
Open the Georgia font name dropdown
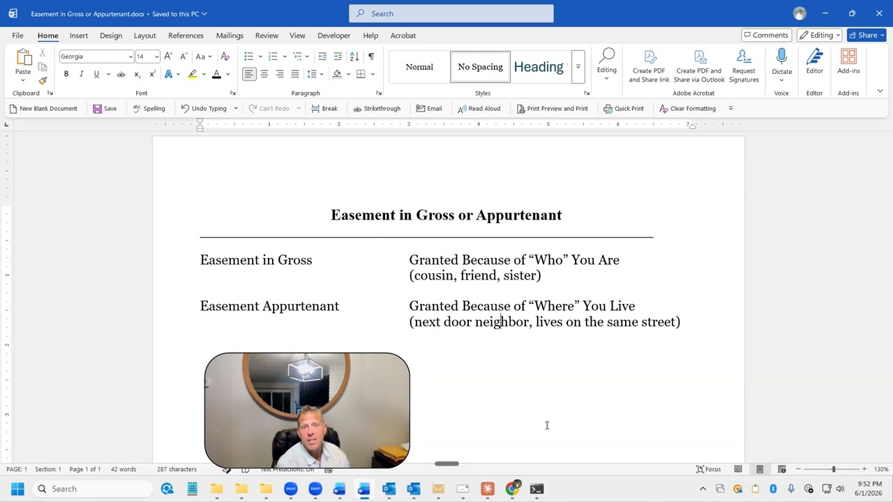click(x=130, y=56)
